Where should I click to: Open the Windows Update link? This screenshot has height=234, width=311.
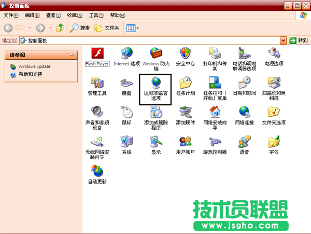click(34, 66)
